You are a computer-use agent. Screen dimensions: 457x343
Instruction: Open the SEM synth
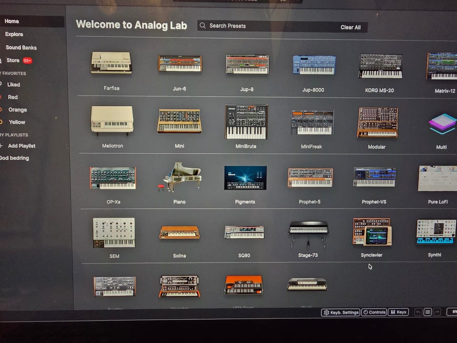114,232
